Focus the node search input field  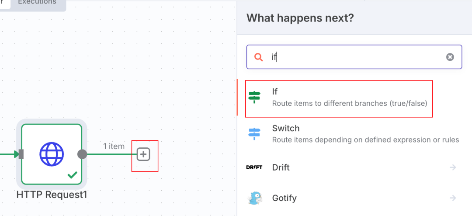[x=354, y=57]
